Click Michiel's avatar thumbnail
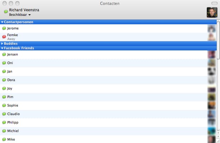This screenshot has width=220, height=143. point(212,131)
